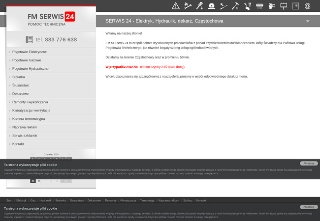Open the glazier broken-glass pane icon
Viewport: 320px width, 221px height.
[x=295, y=6]
